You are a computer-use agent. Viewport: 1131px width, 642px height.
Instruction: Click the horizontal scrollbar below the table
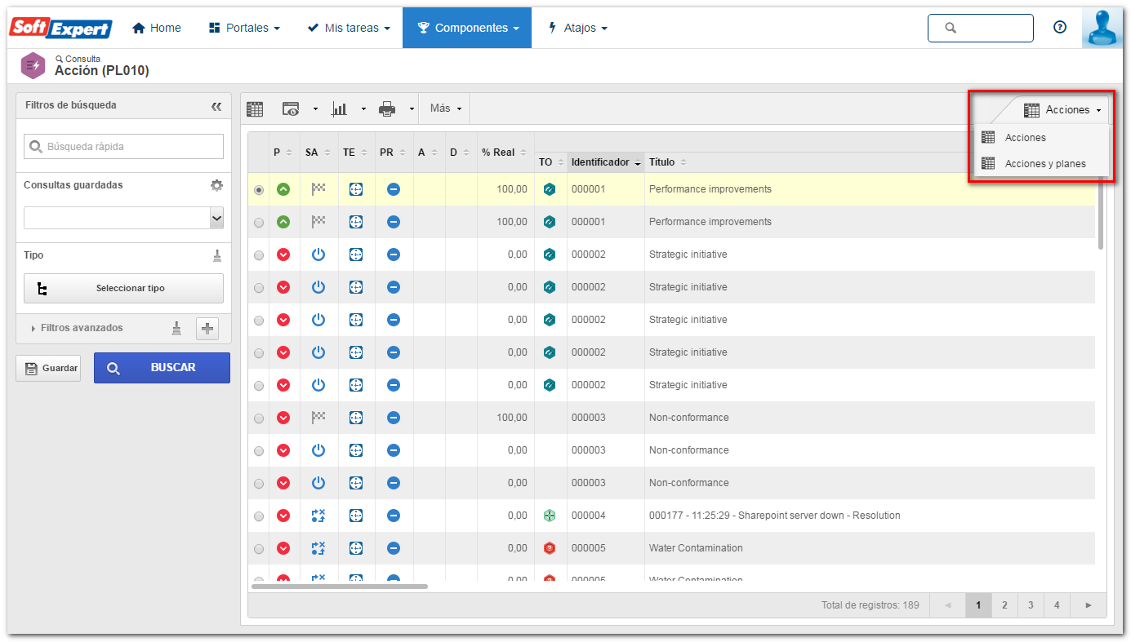click(340, 586)
